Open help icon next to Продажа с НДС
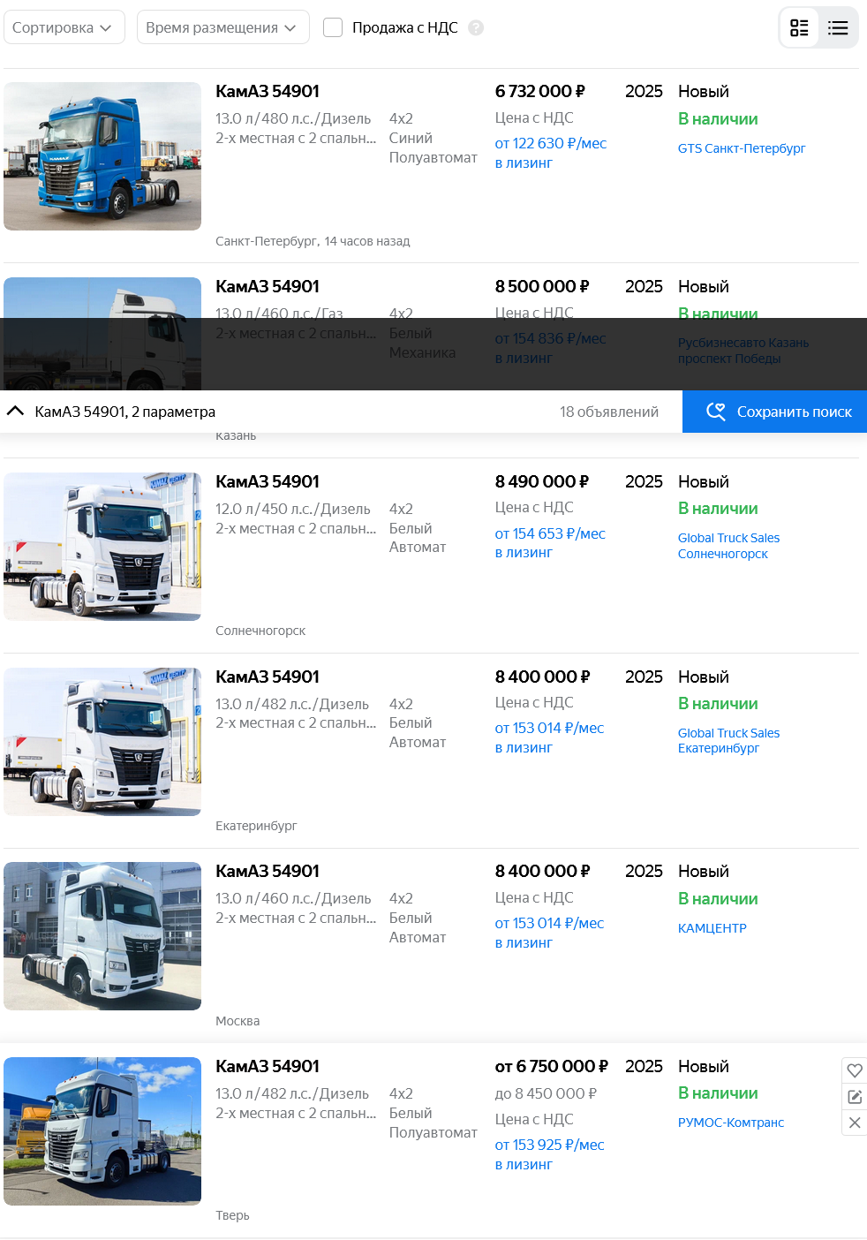Screen dimensions: 867x1240 [476, 28]
